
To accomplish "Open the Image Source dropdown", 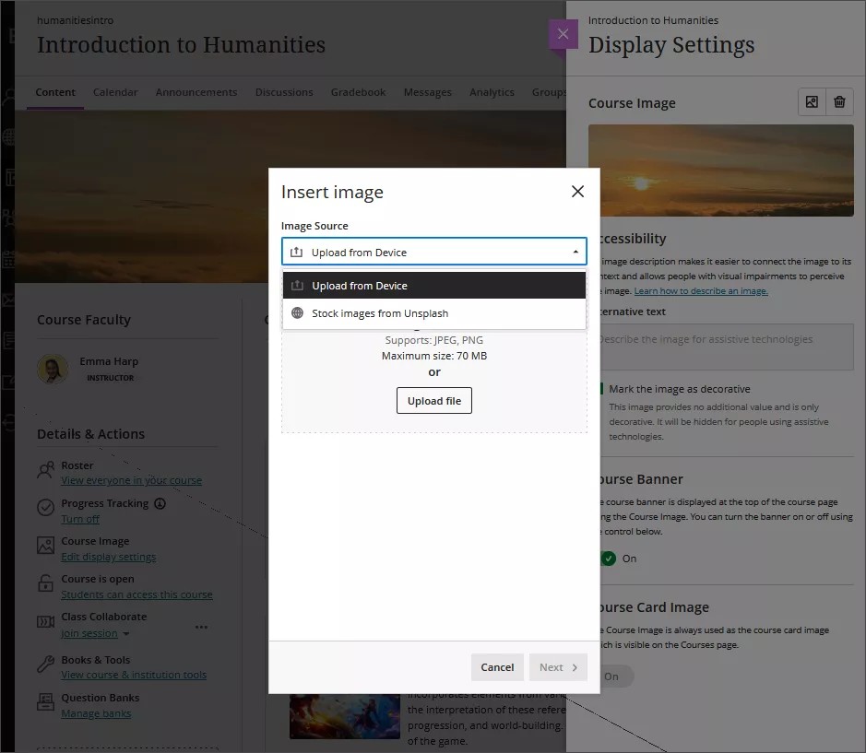I will tap(433, 251).
